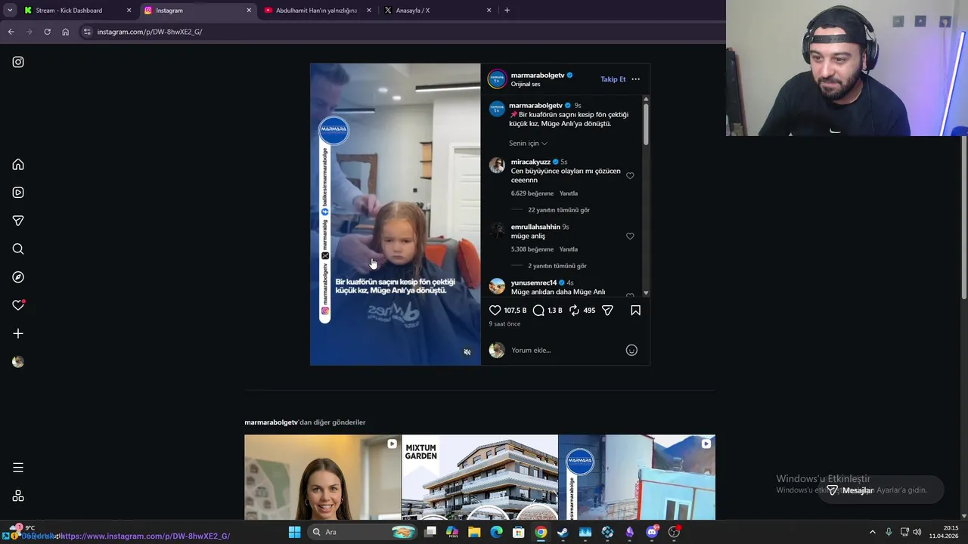Open the blue container building post thumbnail

pyautogui.click(x=637, y=477)
